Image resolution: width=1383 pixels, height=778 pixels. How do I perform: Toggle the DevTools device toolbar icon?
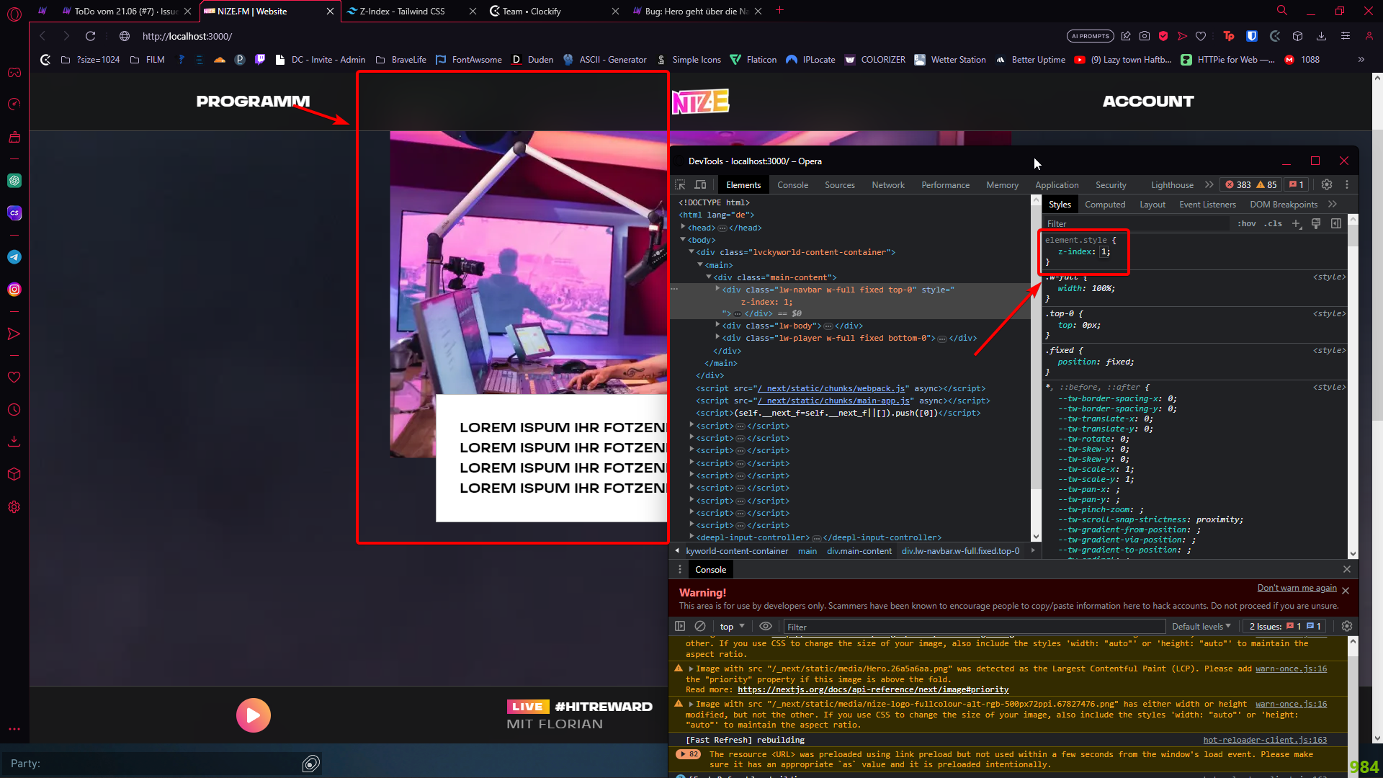tap(700, 185)
